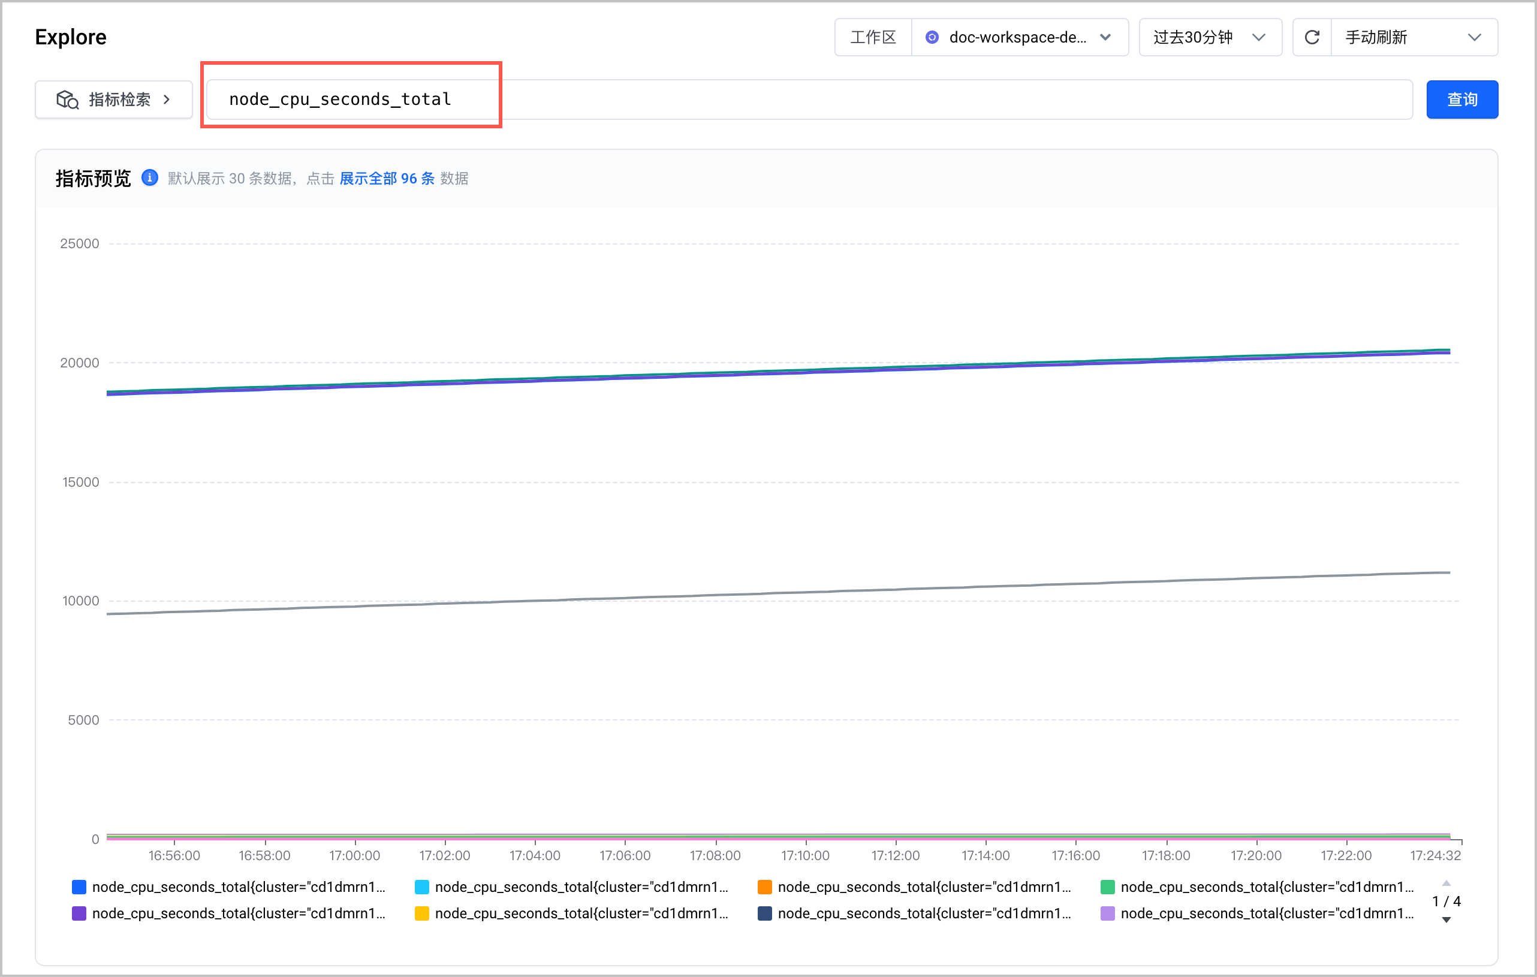This screenshot has width=1537, height=977.
Task: Click the blue 查询 query button
Action: (1461, 99)
